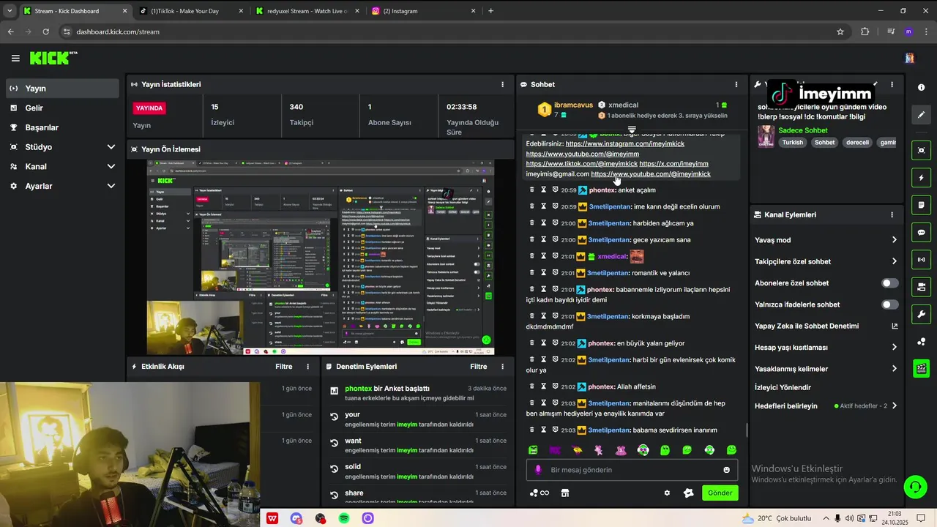937x527 pixels.
Task: Open the chat bubble widget in right sidebar
Action: (921, 232)
